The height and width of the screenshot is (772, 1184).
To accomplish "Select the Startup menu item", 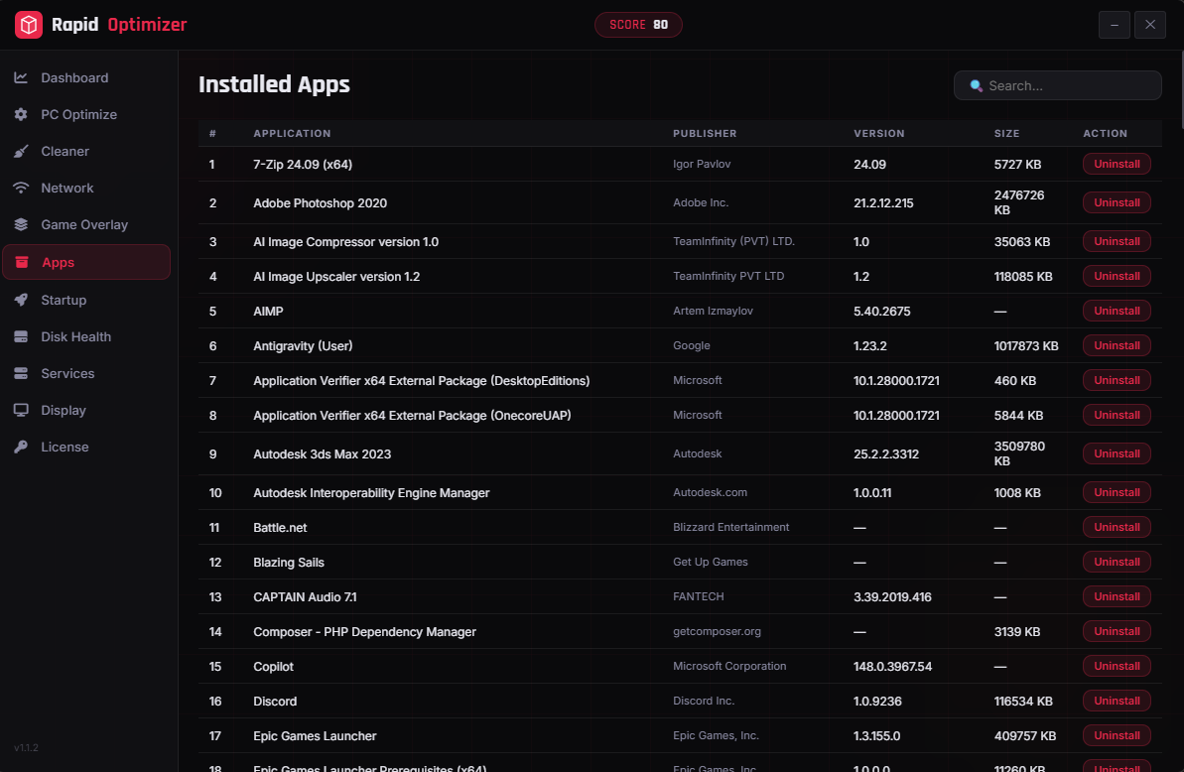I will tap(86, 300).
